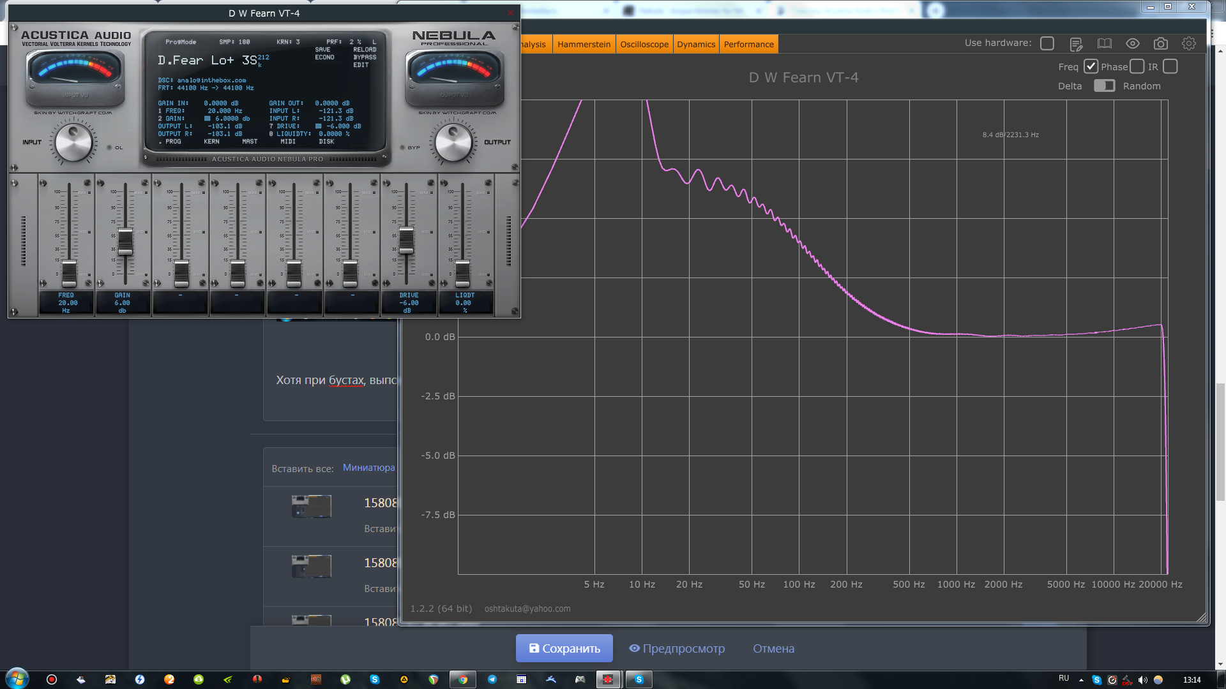Open the book icon in analyzer toolbar
Screen dimensions: 1226x689
1104,43
